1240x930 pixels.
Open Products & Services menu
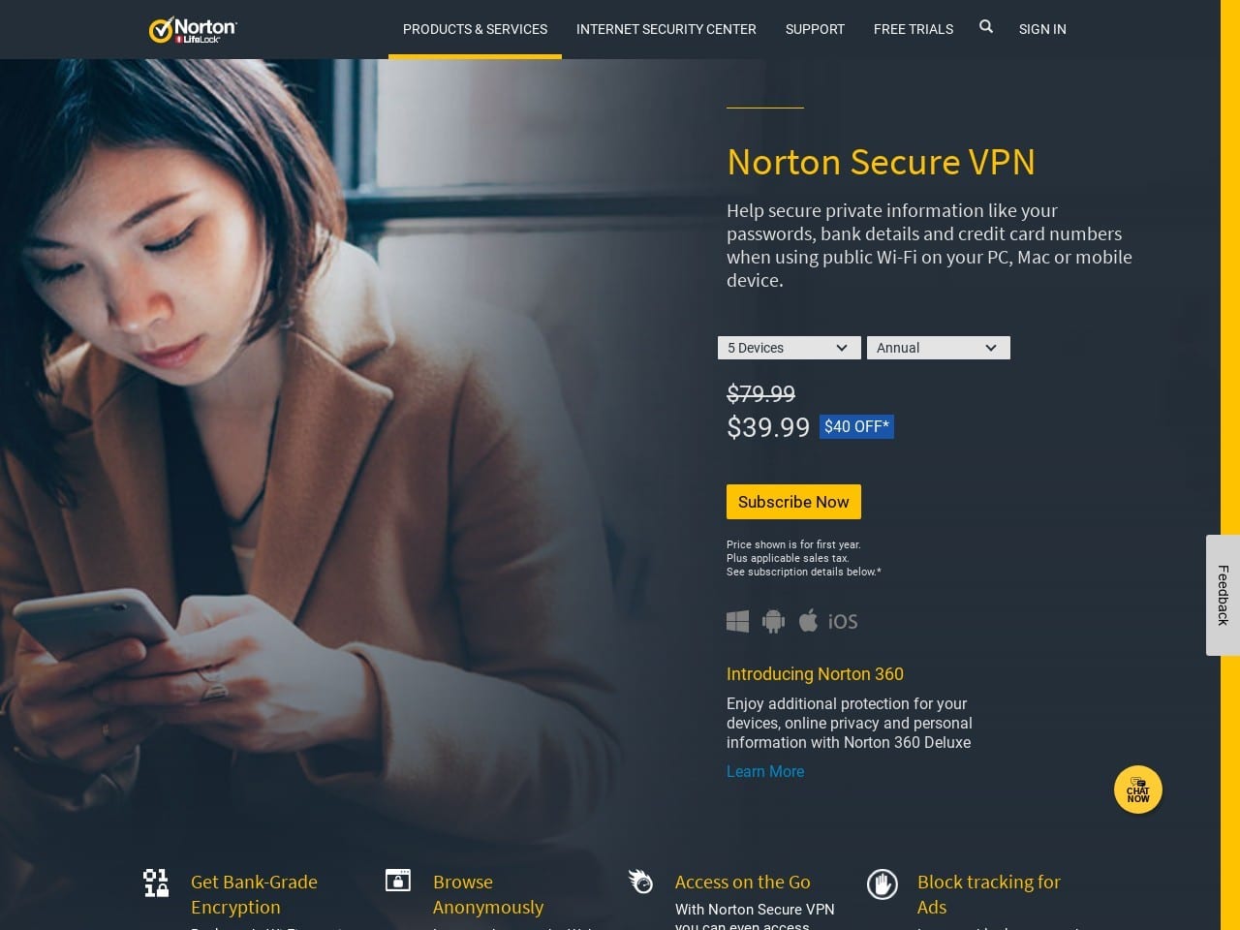point(475,29)
